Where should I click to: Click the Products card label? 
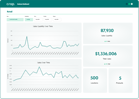pyautogui.click(x=119, y=83)
